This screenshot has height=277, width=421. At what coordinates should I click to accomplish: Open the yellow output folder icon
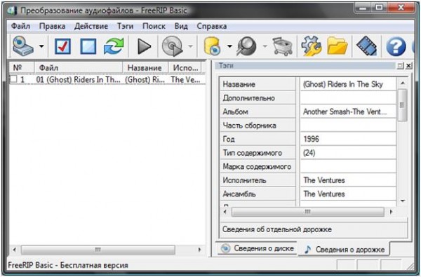pos(338,46)
